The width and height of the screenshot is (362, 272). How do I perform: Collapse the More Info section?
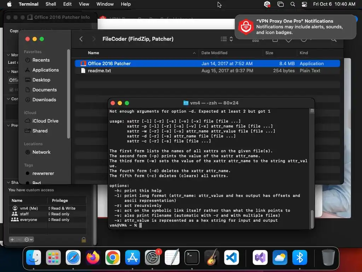point(8,55)
